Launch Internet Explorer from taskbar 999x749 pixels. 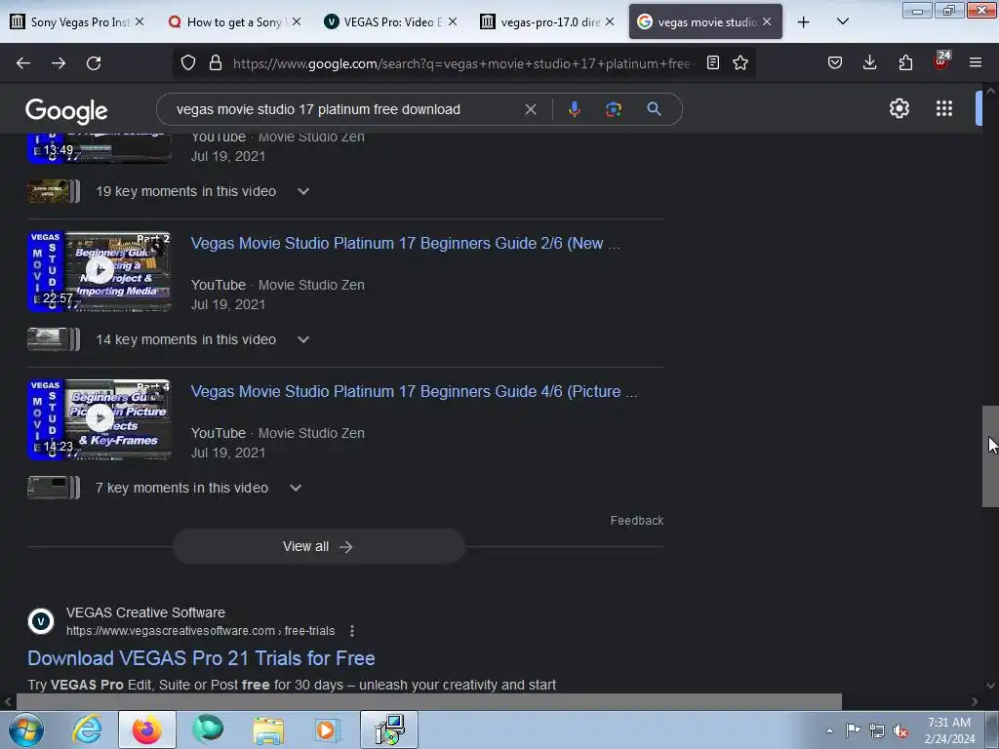(87, 729)
